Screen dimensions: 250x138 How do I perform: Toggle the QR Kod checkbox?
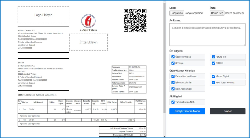click(x=213, y=63)
